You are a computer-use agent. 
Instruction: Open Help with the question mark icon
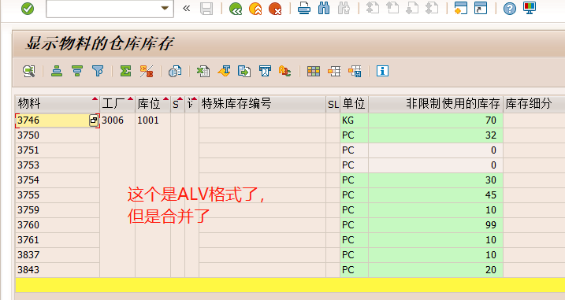click(510, 9)
